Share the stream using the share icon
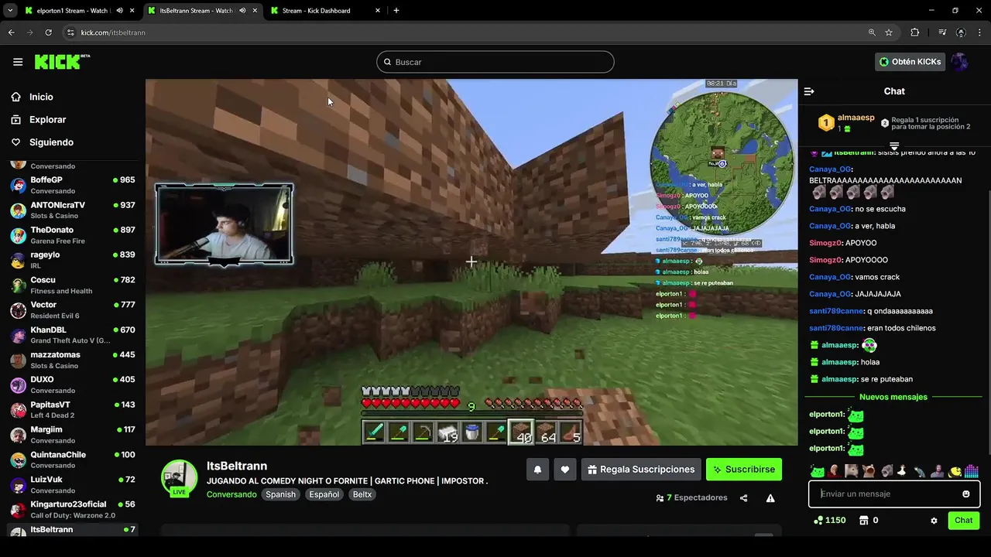 click(744, 498)
